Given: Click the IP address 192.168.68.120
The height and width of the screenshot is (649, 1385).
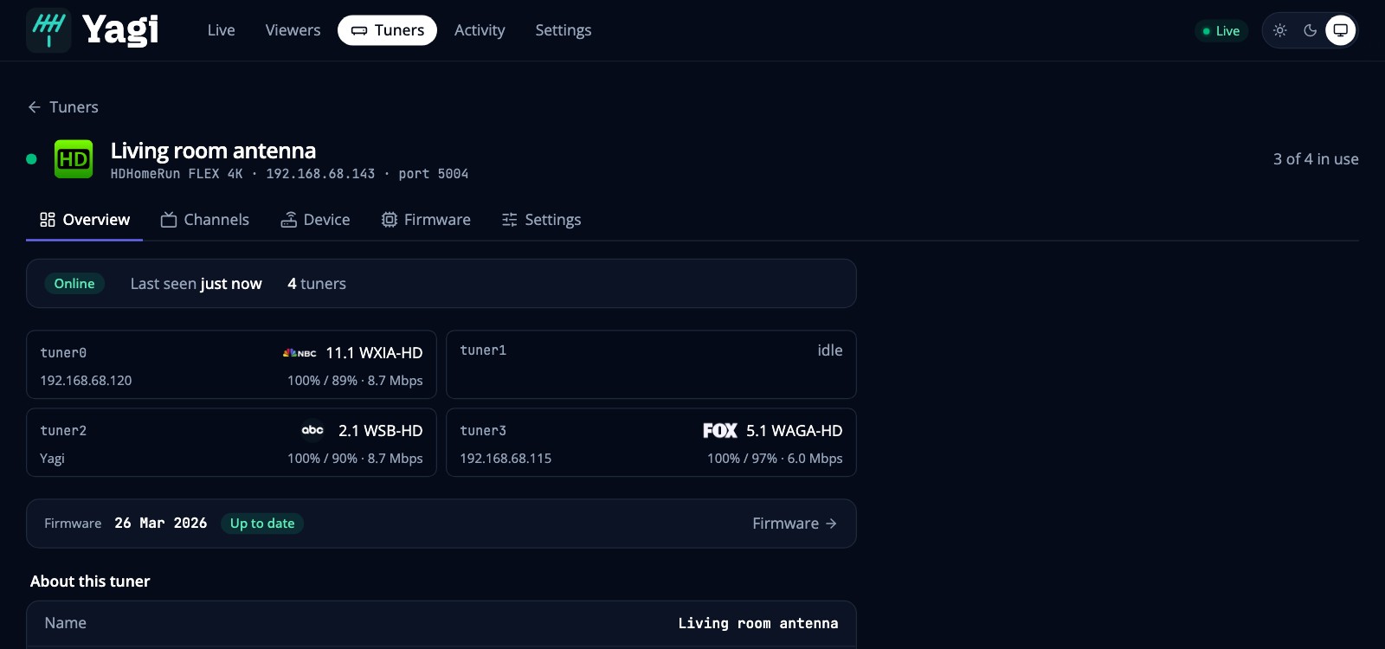Looking at the screenshot, I should (x=86, y=381).
